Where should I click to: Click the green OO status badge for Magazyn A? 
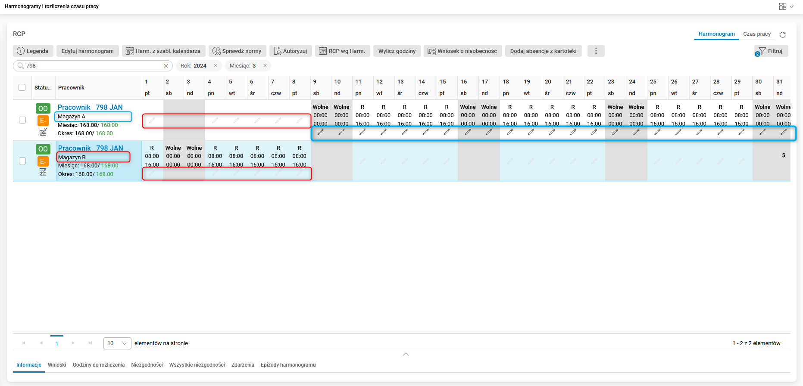(x=43, y=108)
